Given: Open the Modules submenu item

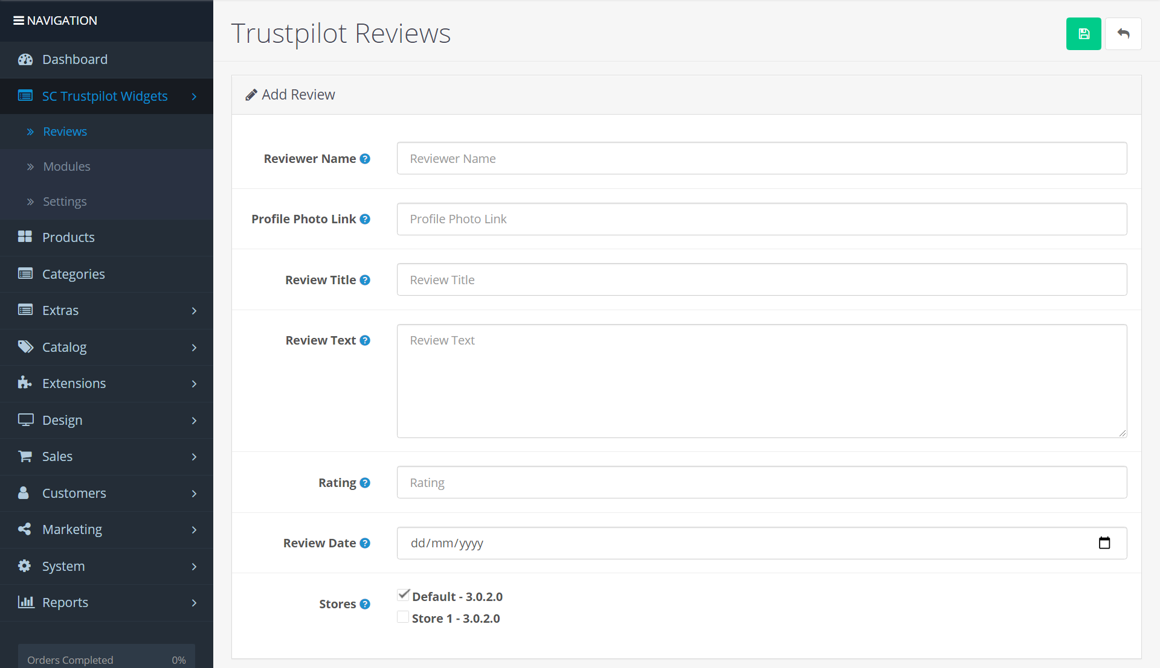Looking at the screenshot, I should tap(106, 167).
